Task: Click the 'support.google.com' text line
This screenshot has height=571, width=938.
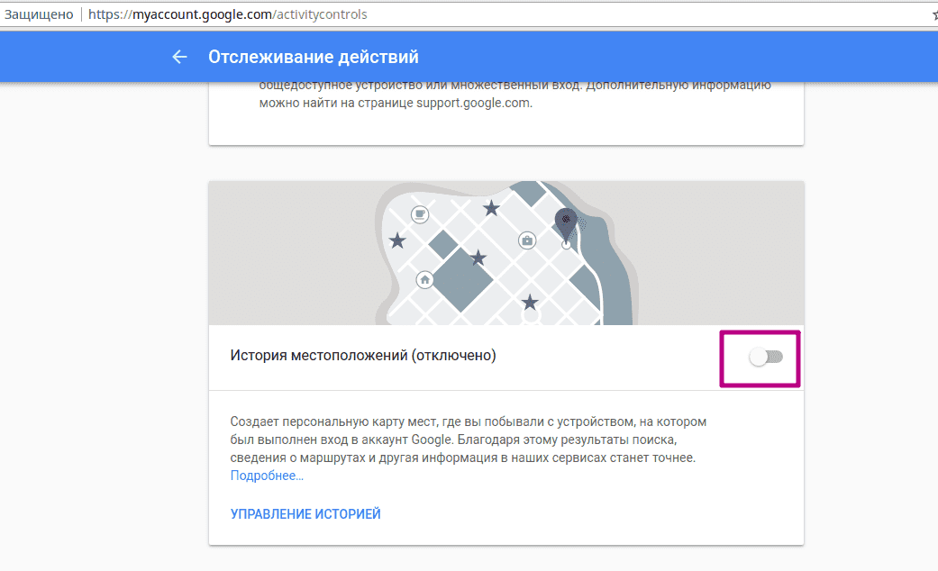Action: pyautogui.click(x=396, y=103)
